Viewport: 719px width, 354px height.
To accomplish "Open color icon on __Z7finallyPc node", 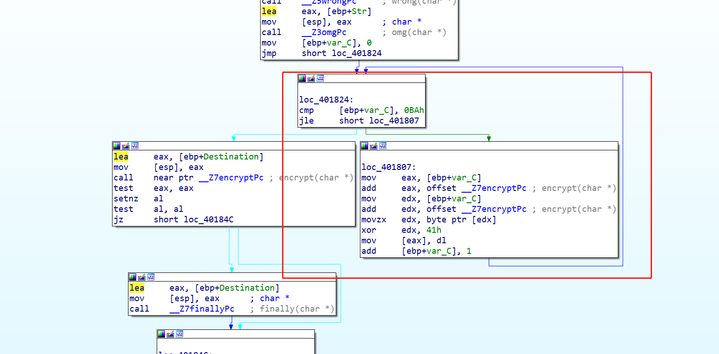I will [x=133, y=277].
